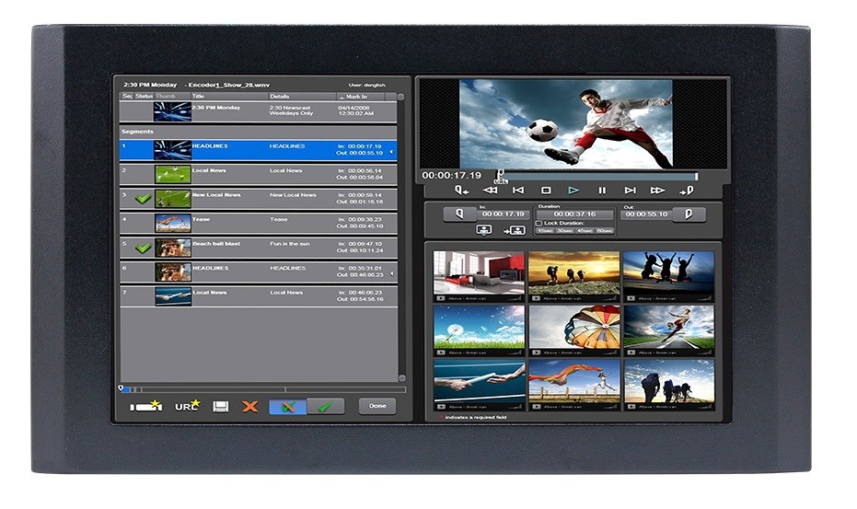Expand the arrow on selected HEADLINES row
This screenshot has width=857, height=509.
click(x=392, y=151)
